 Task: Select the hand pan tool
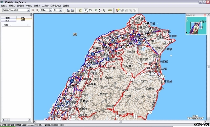[x=91, y=10]
